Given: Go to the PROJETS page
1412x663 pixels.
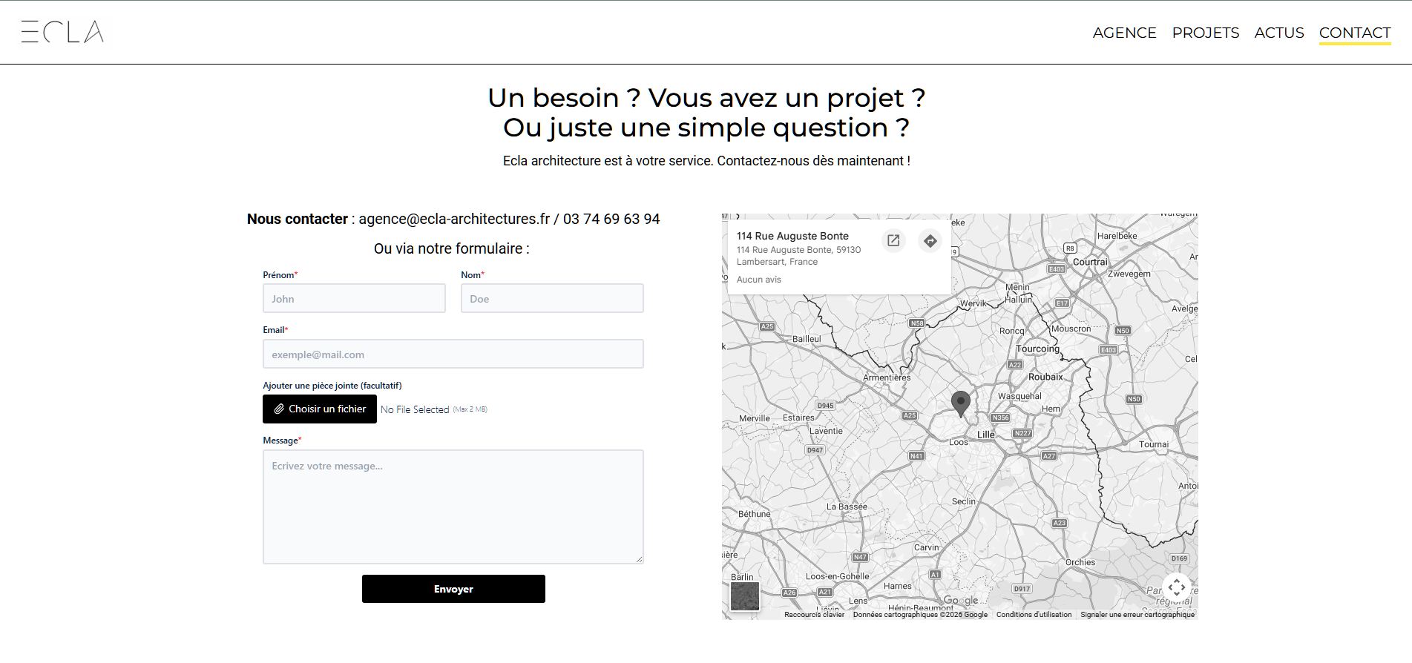Looking at the screenshot, I should pyautogui.click(x=1205, y=33).
